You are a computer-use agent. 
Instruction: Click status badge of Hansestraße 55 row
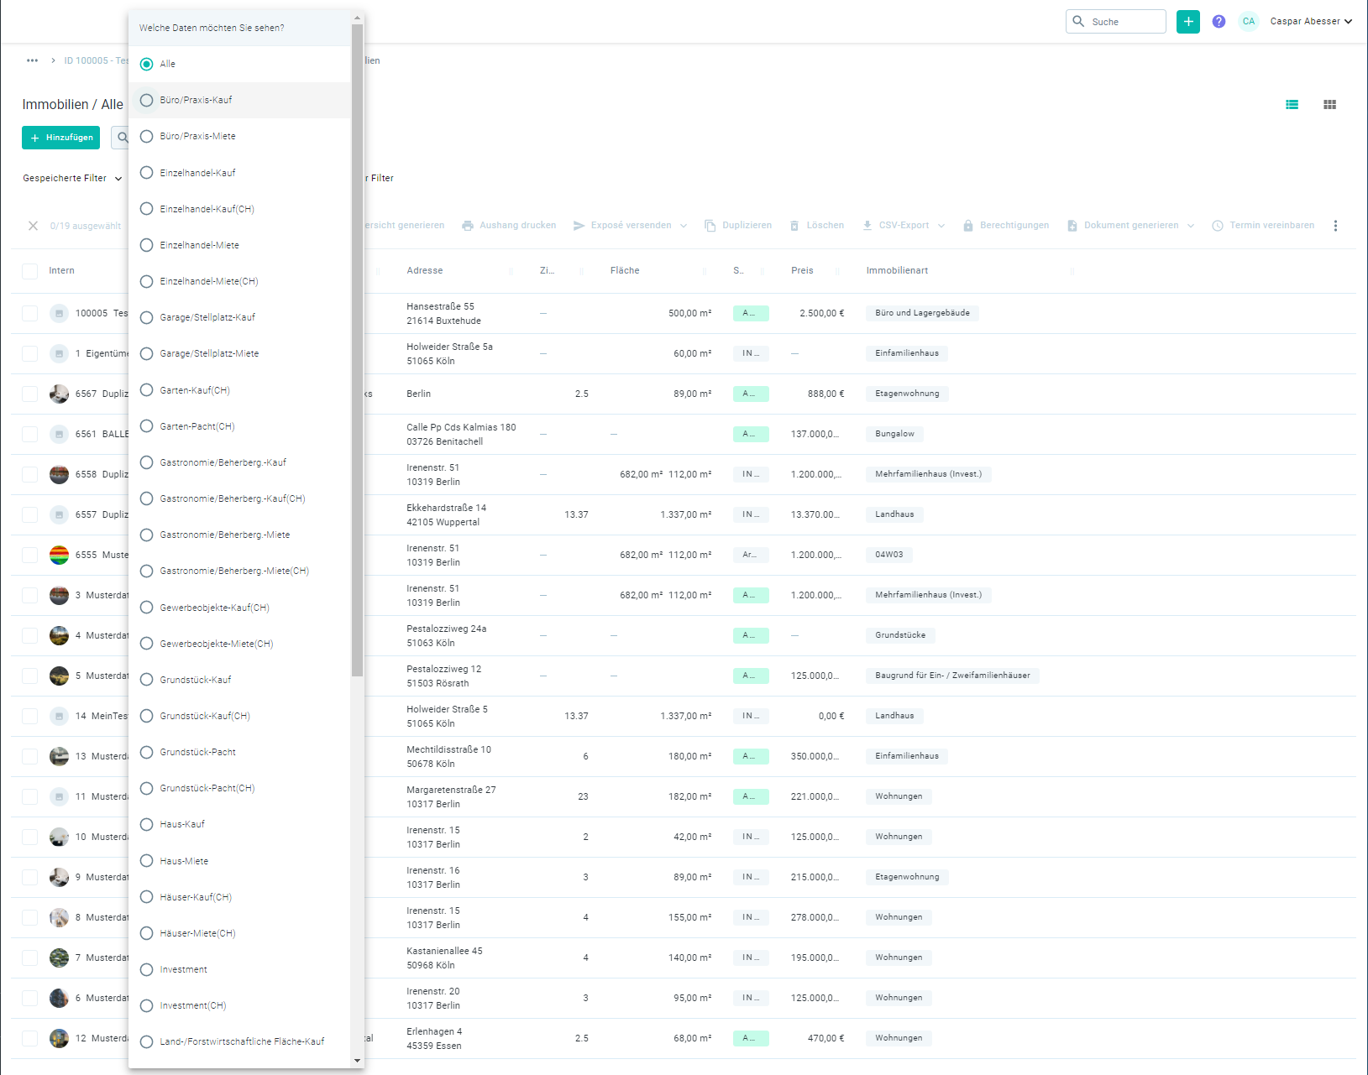(751, 313)
